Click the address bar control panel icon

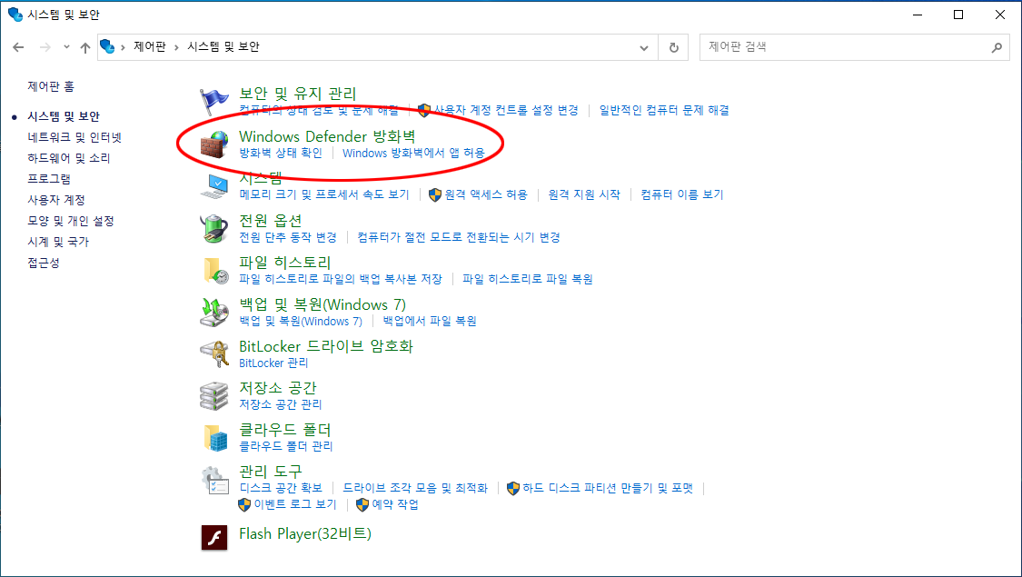click(x=107, y=47)
